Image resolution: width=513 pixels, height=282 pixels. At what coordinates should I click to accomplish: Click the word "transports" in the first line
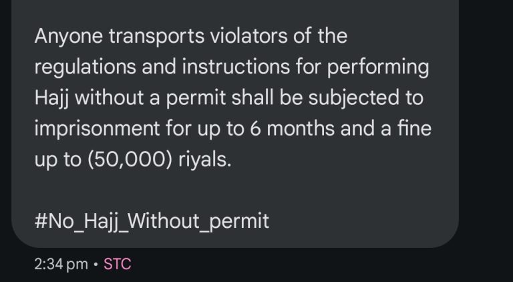click(157, 36)
